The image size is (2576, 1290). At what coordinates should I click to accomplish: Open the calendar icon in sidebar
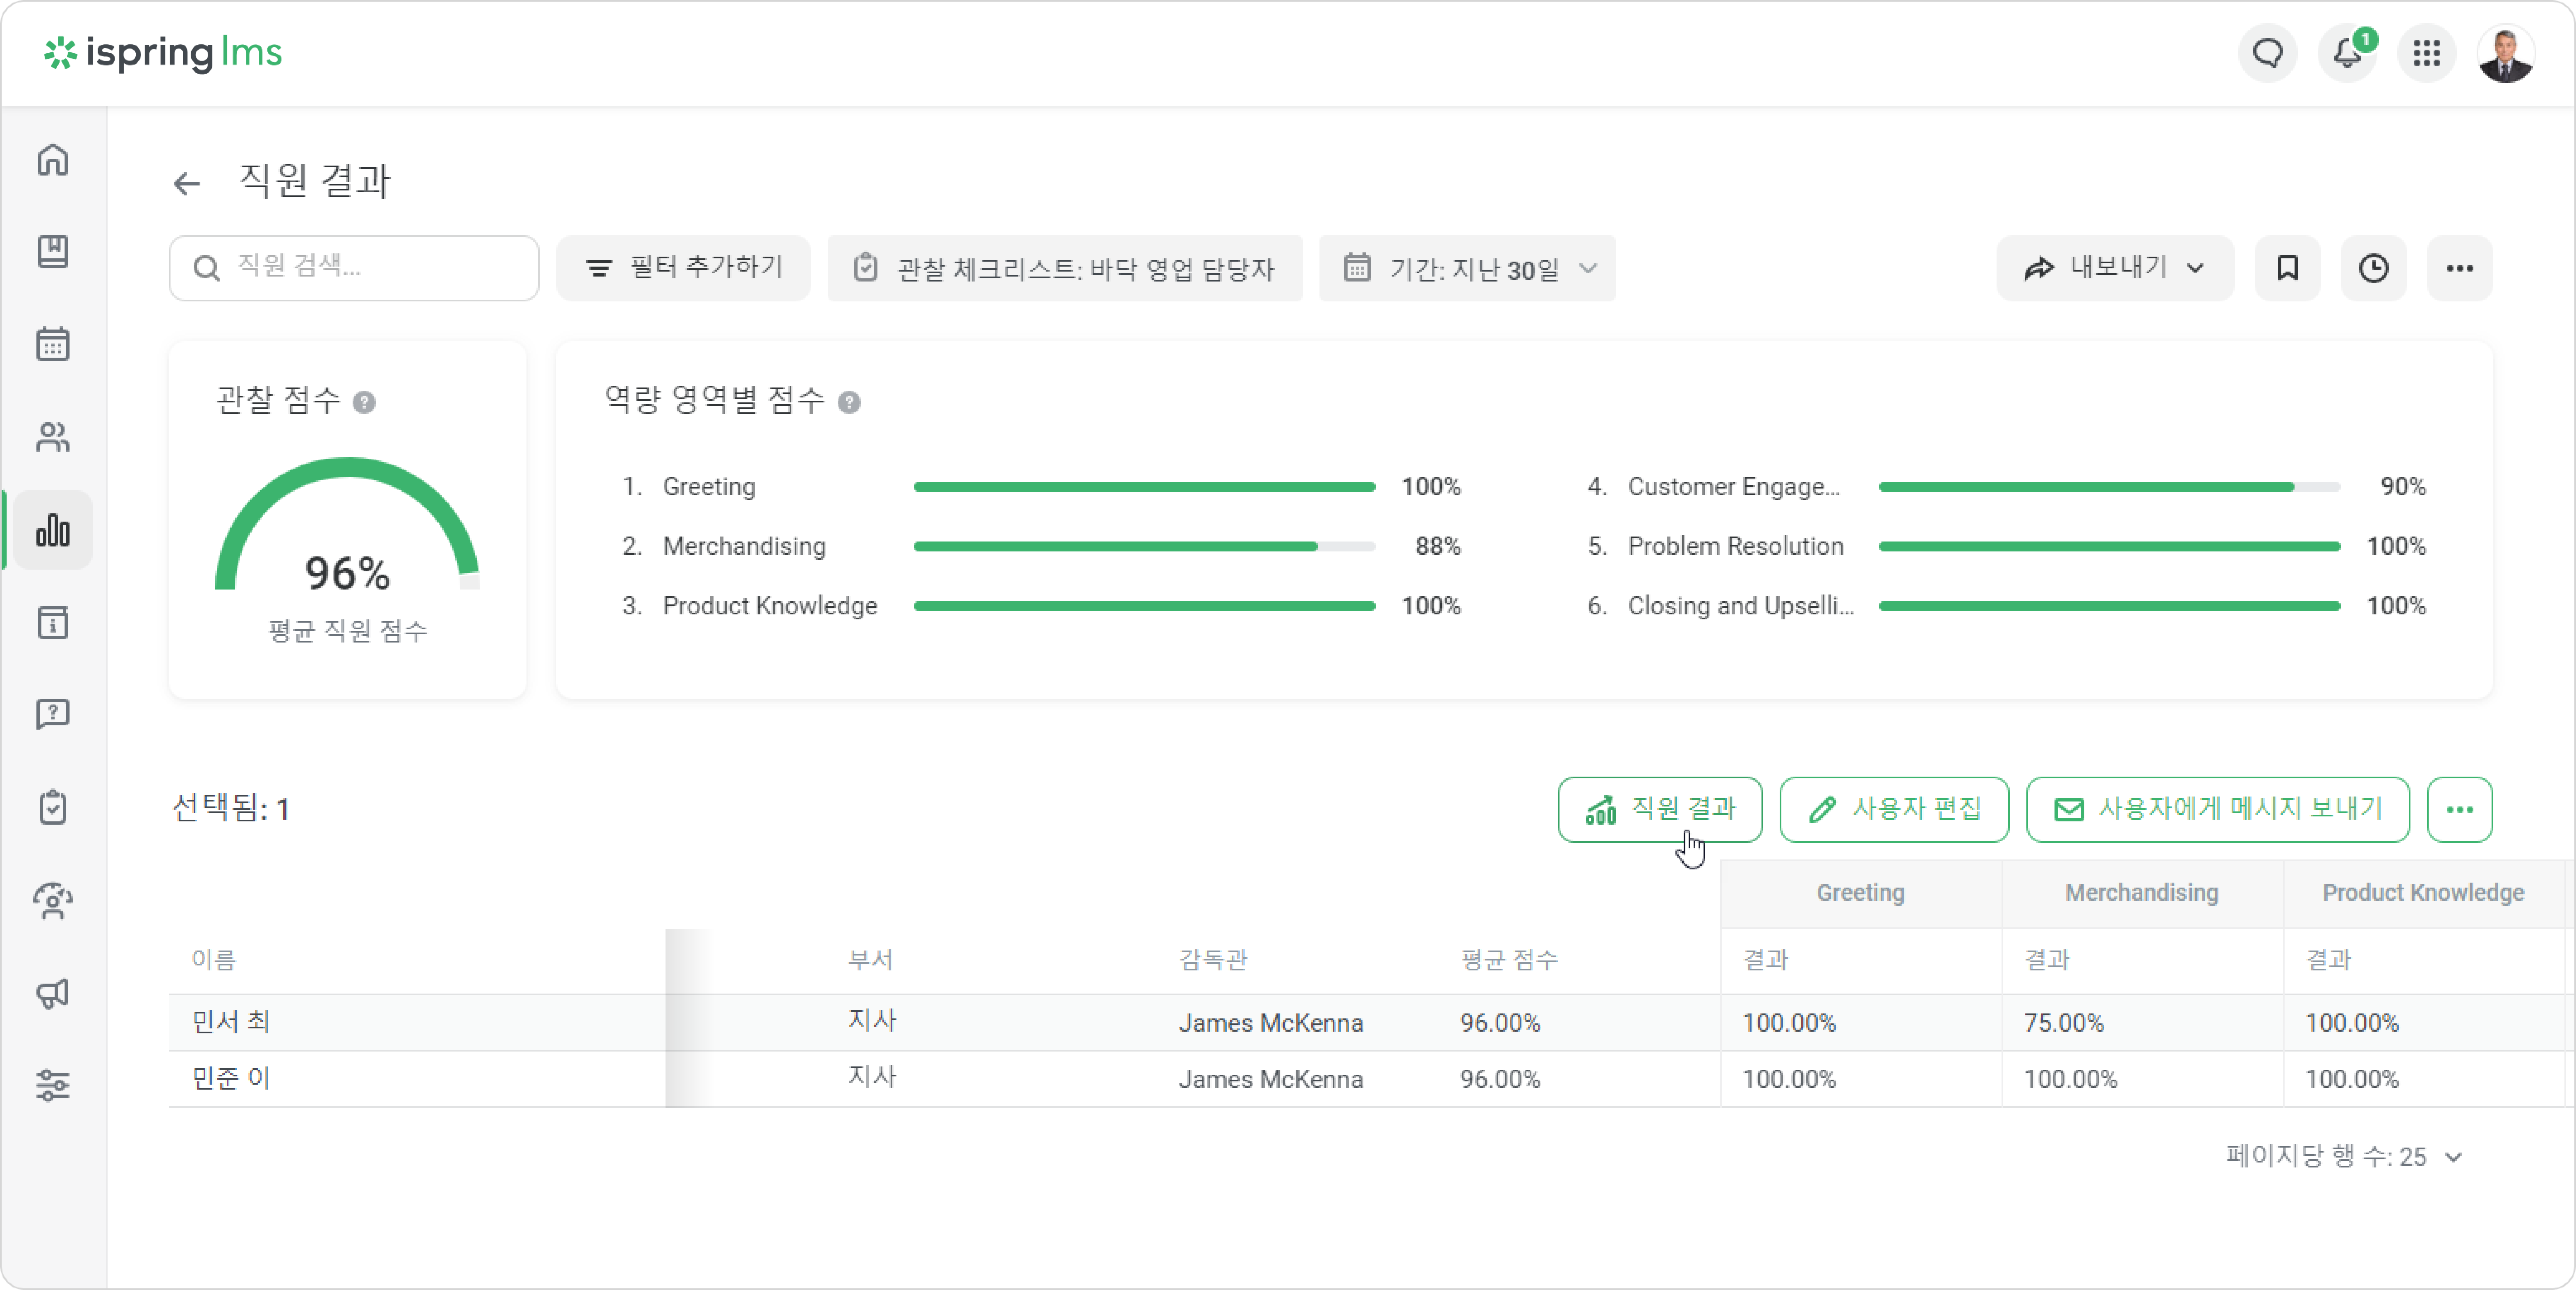point(53,344)
